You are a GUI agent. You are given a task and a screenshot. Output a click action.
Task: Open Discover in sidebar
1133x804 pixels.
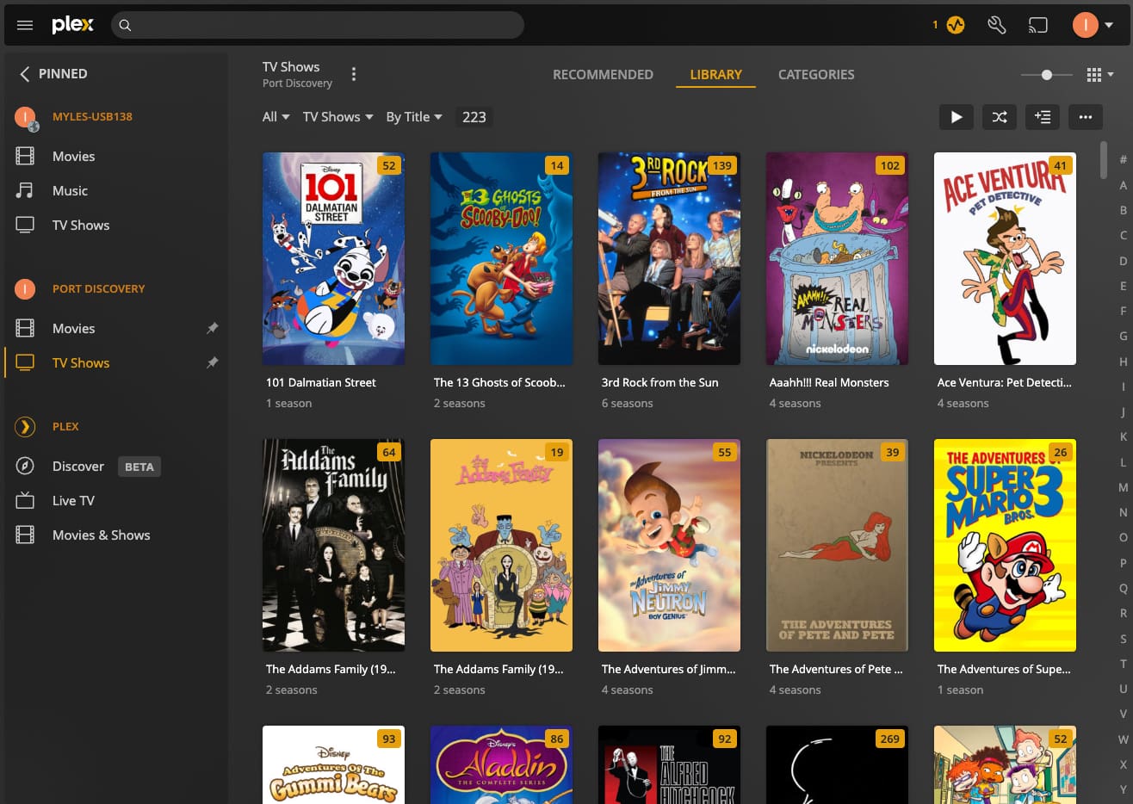[77, 466]
